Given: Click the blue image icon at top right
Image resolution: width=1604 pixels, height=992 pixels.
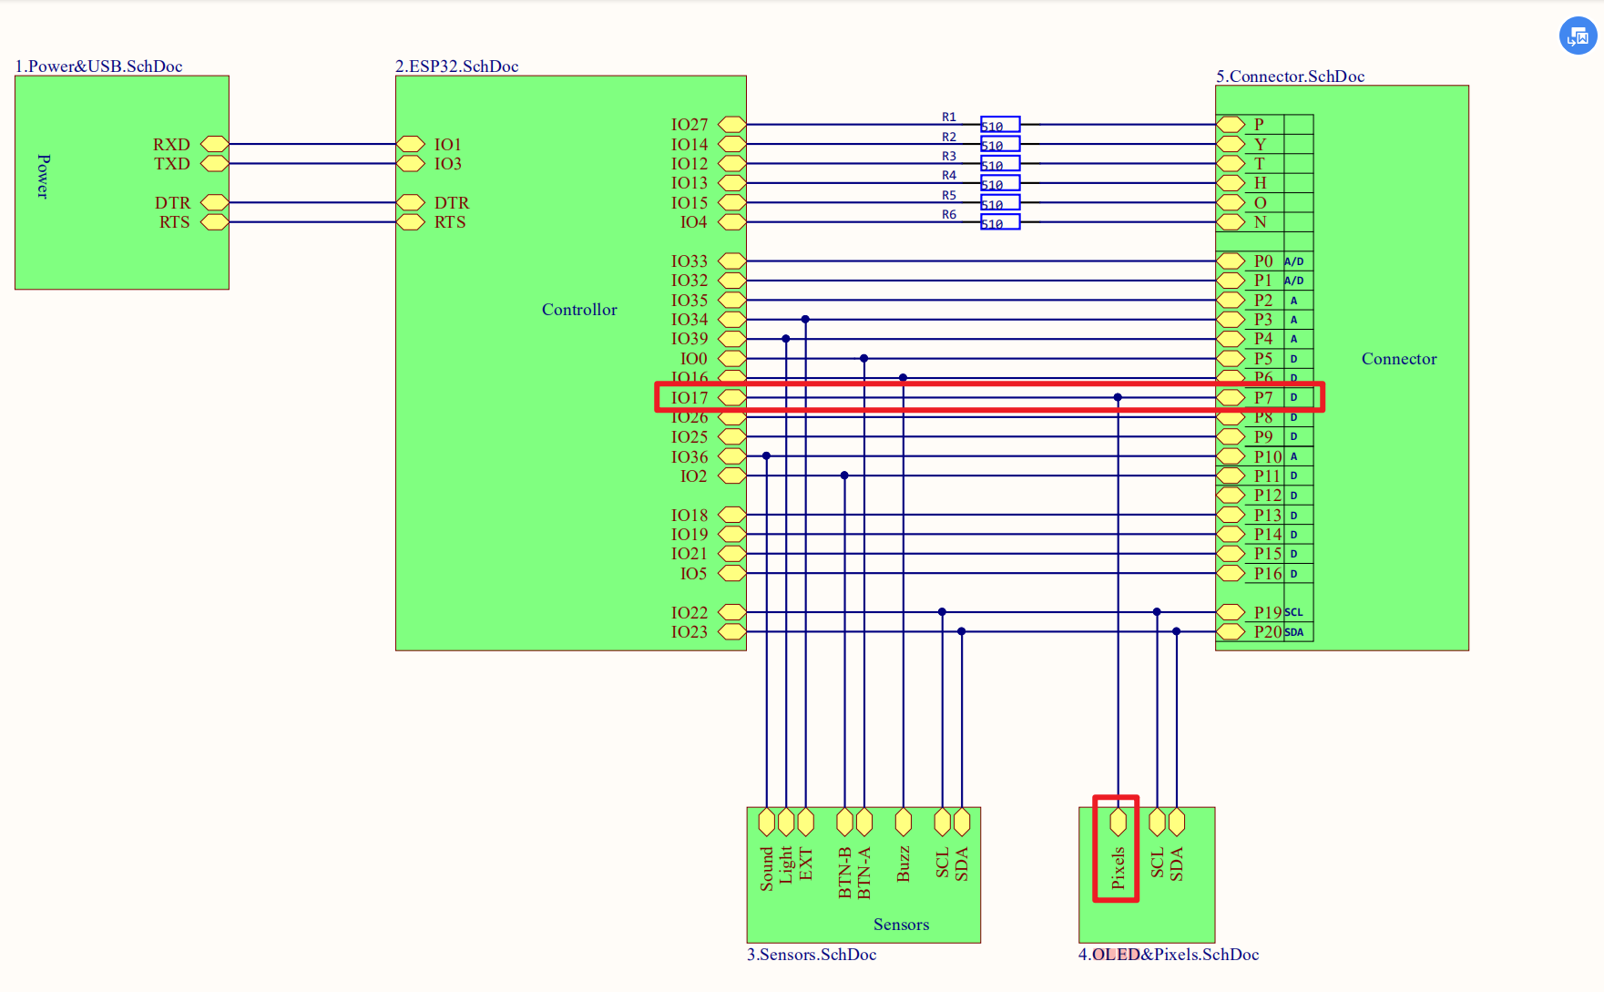Looking at the screenshot, I should pos(1578,36).
